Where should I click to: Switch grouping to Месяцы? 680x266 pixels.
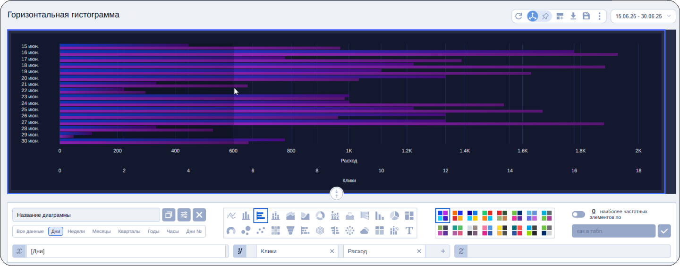coord(102,232)
